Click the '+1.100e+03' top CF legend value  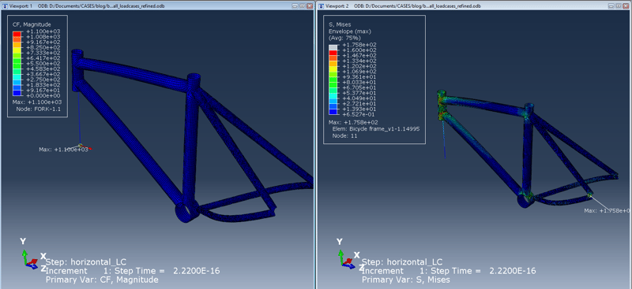click(43, 31)
